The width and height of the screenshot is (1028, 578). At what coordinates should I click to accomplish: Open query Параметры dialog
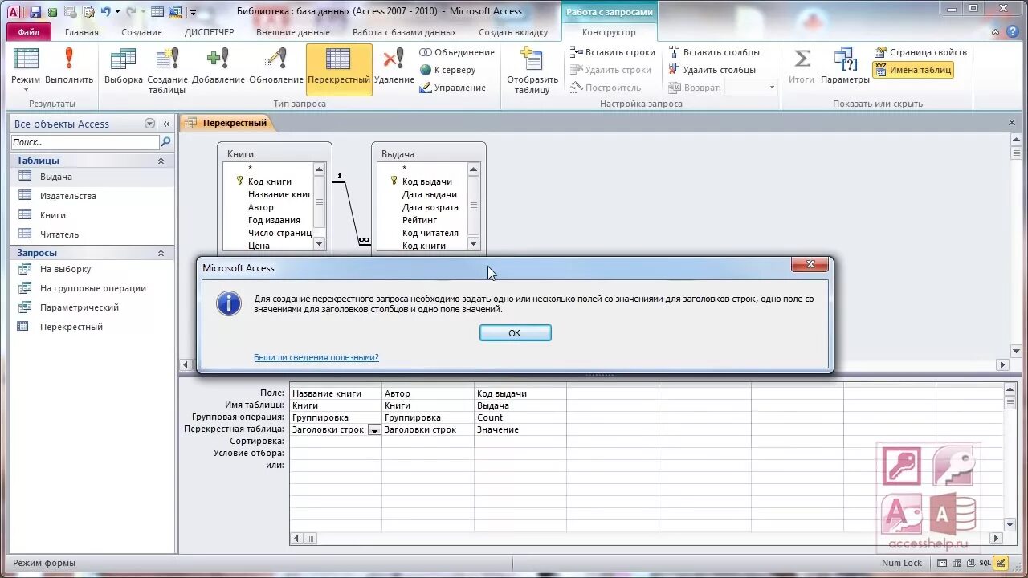click(x=845, y=66)
